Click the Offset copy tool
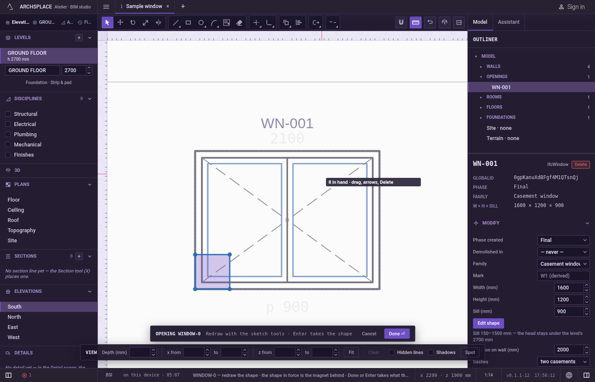 coord(286,22)
